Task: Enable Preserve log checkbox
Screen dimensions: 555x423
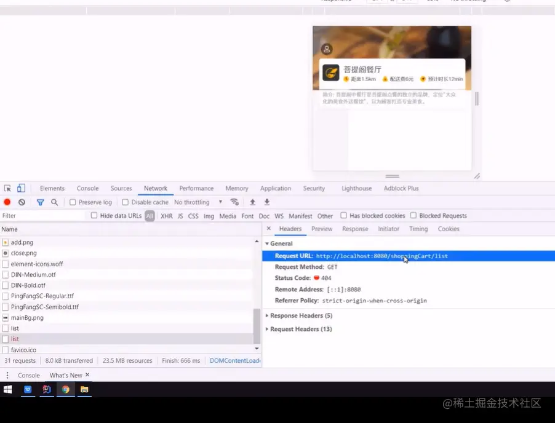Action: pos(73,202)
